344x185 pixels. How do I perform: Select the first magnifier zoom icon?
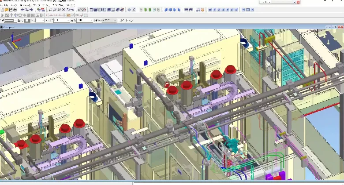tap(50, 9)
